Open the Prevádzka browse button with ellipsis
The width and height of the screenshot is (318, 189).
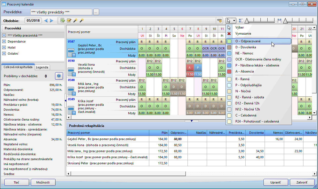click(x=96, y=12)
